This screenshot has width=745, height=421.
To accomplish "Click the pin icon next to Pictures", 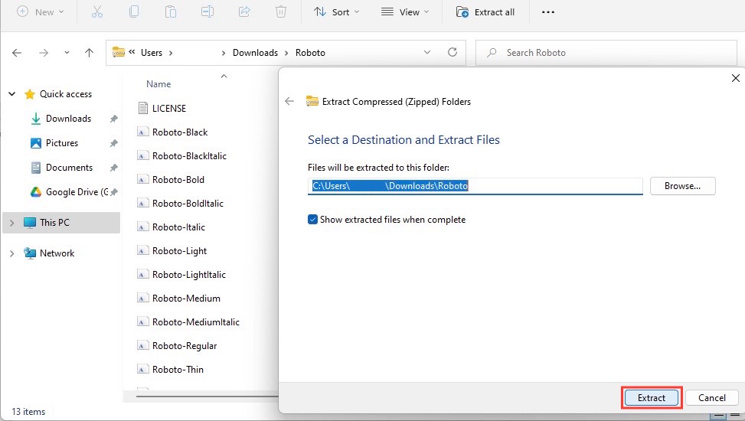I will (x=113, y=143).
